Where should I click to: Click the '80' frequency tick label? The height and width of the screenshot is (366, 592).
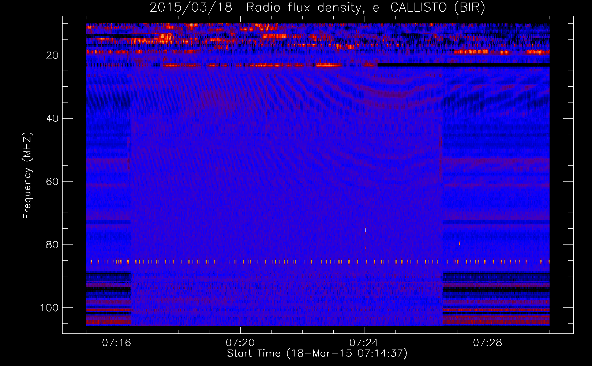53,245
